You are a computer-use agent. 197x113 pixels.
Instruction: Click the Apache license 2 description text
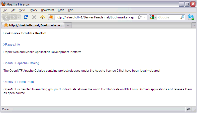(x=82, y=71)
